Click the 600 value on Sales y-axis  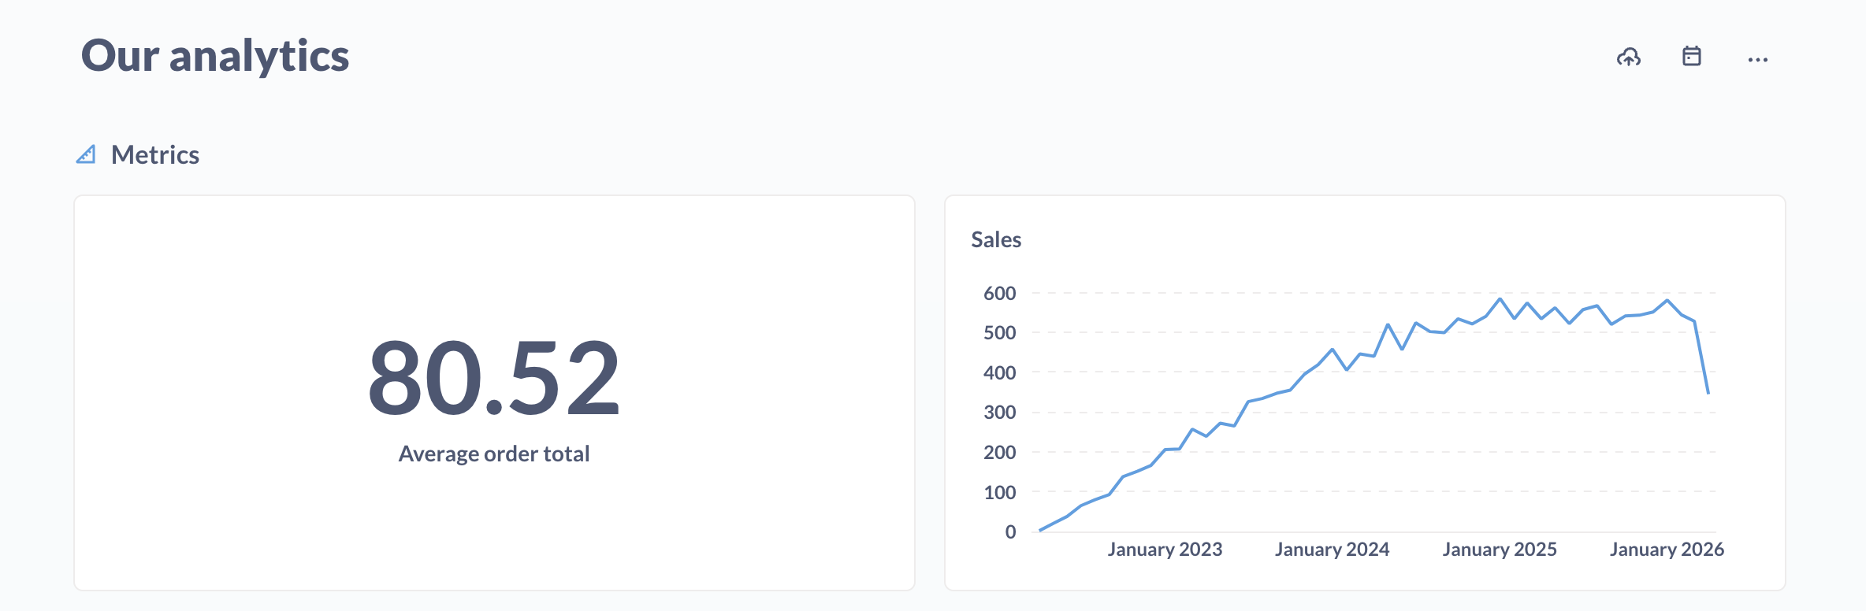tap(999, 294)
